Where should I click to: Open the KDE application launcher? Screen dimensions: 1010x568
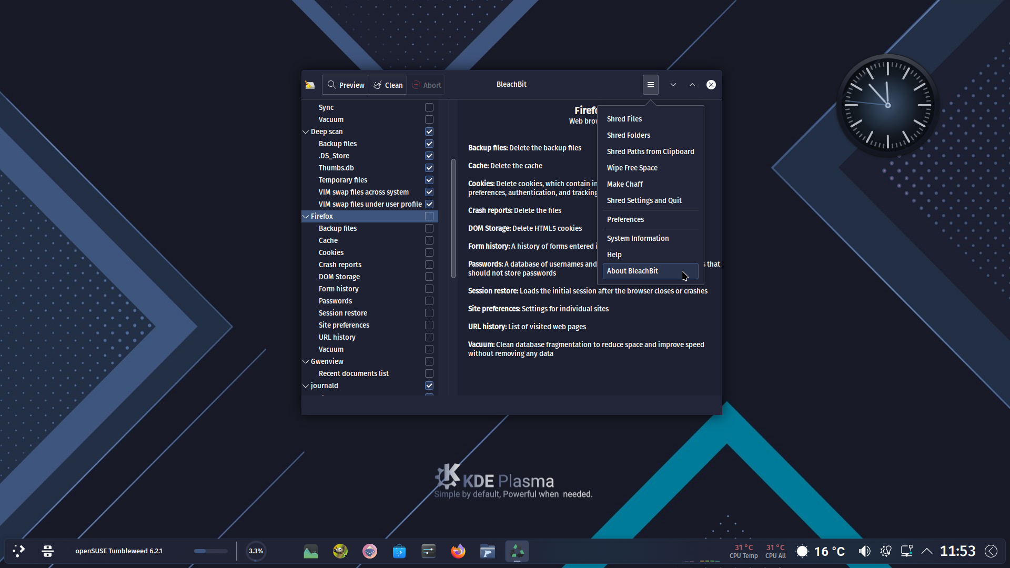[19, 551]
